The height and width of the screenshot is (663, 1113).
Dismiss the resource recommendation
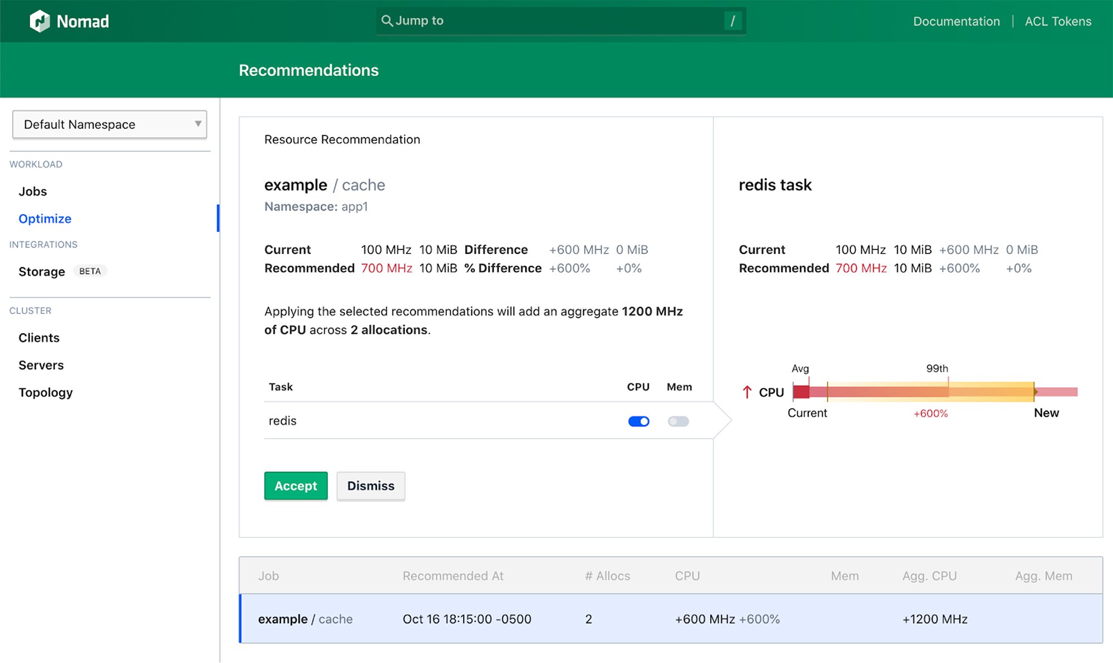(371, 485)
